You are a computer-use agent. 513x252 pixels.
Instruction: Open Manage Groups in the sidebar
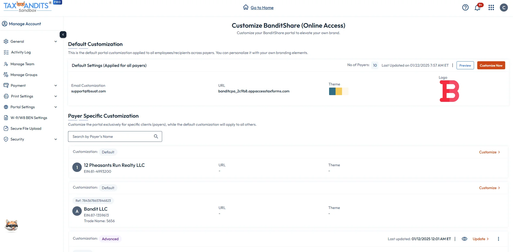(24, 75)
